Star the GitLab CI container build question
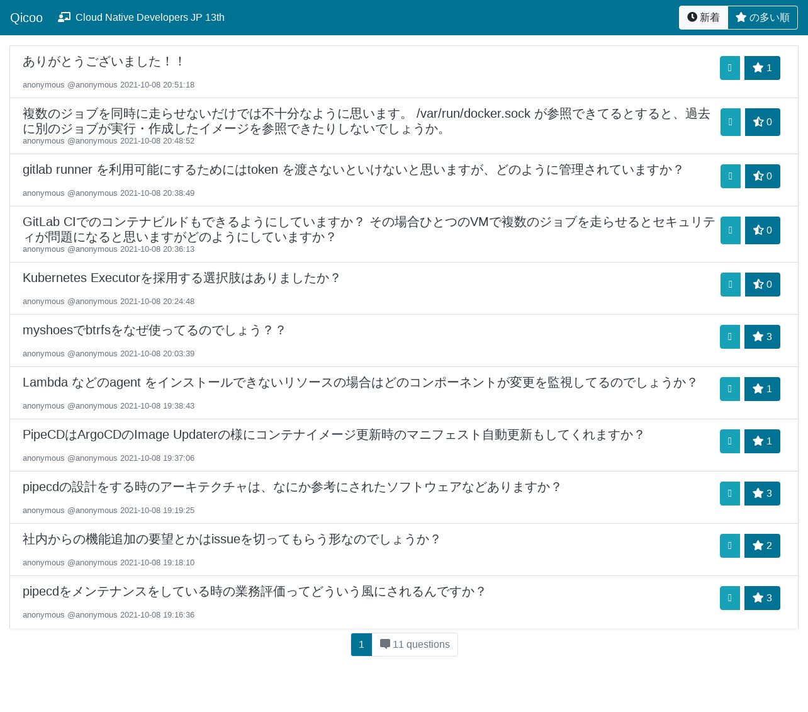808x712 pixels. [763, 230]
